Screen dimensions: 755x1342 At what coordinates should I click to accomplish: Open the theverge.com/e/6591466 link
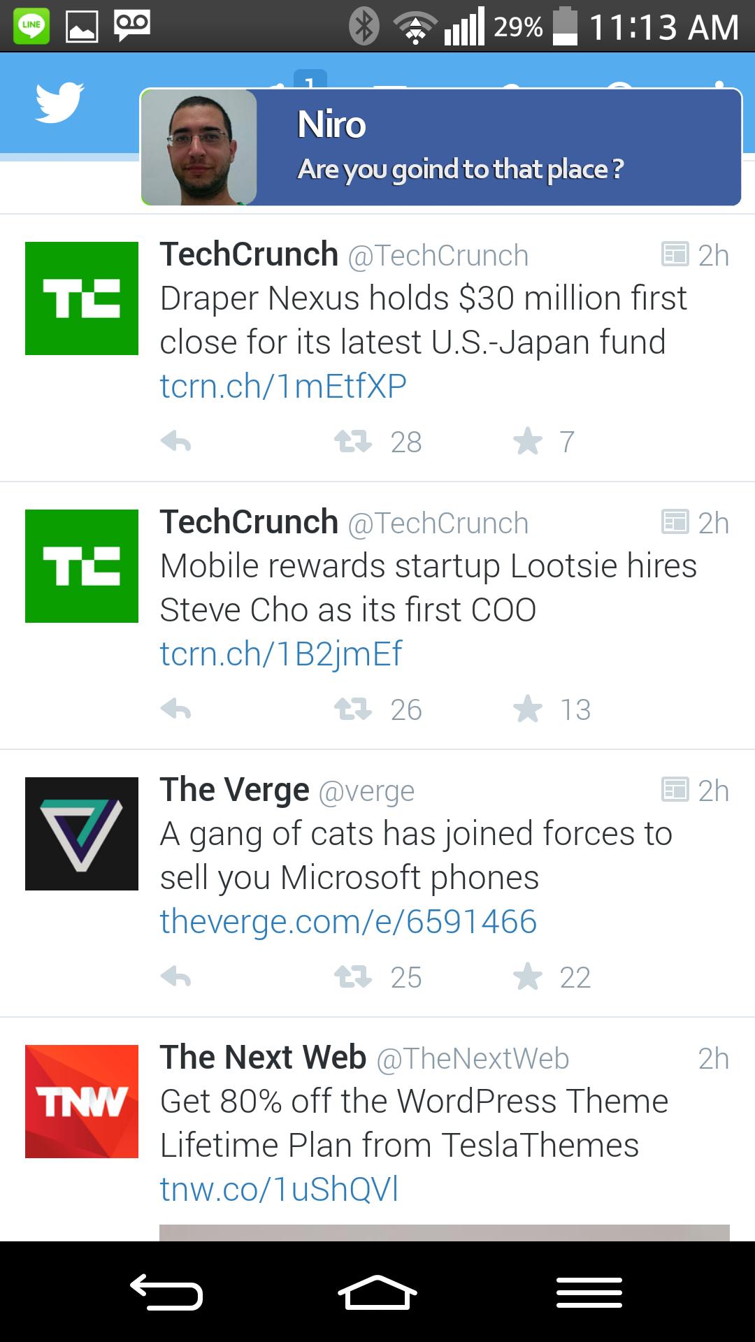point(348,921)
